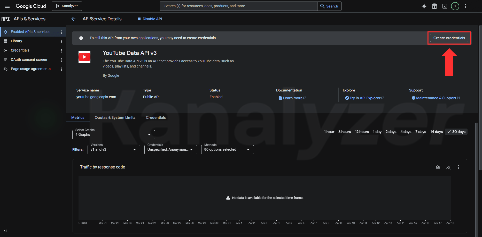
Task: Click the Search button
Action: tap(329, 6)
